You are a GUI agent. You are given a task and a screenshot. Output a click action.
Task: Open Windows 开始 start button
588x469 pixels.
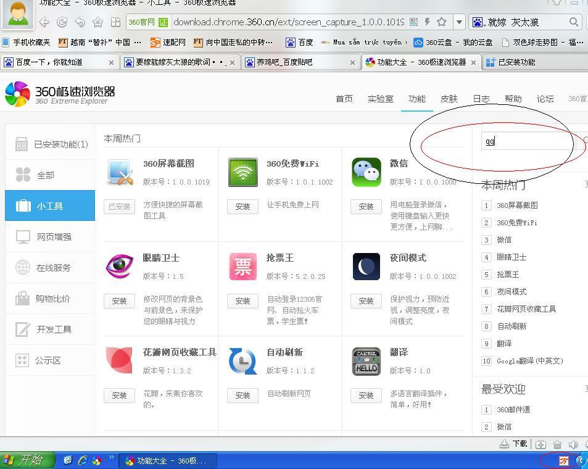click(27, 460)
